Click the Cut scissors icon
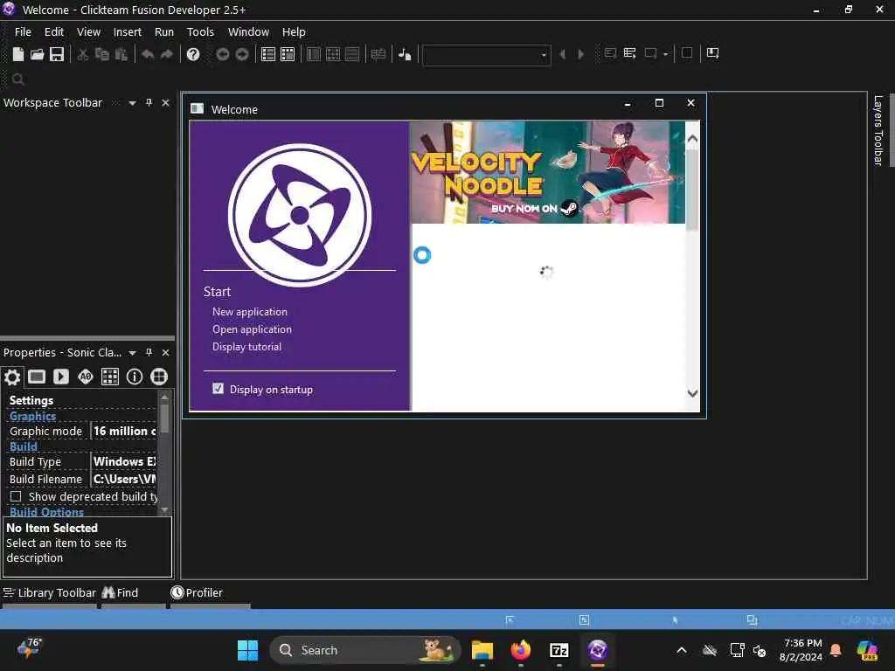This screenshot has height=671, width=895. (x=83, y=54)
